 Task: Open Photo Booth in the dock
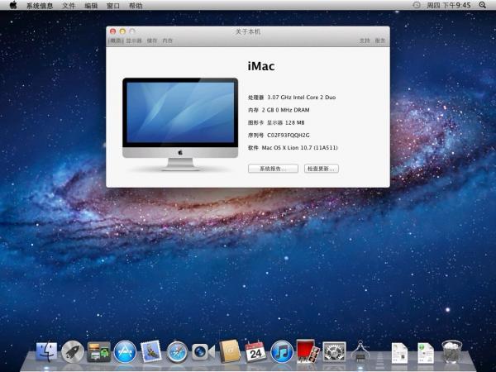(308, 351)
